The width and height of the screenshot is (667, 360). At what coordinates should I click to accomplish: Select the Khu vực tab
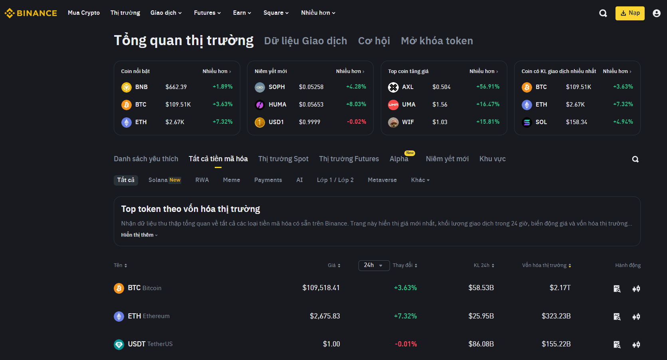493,159
